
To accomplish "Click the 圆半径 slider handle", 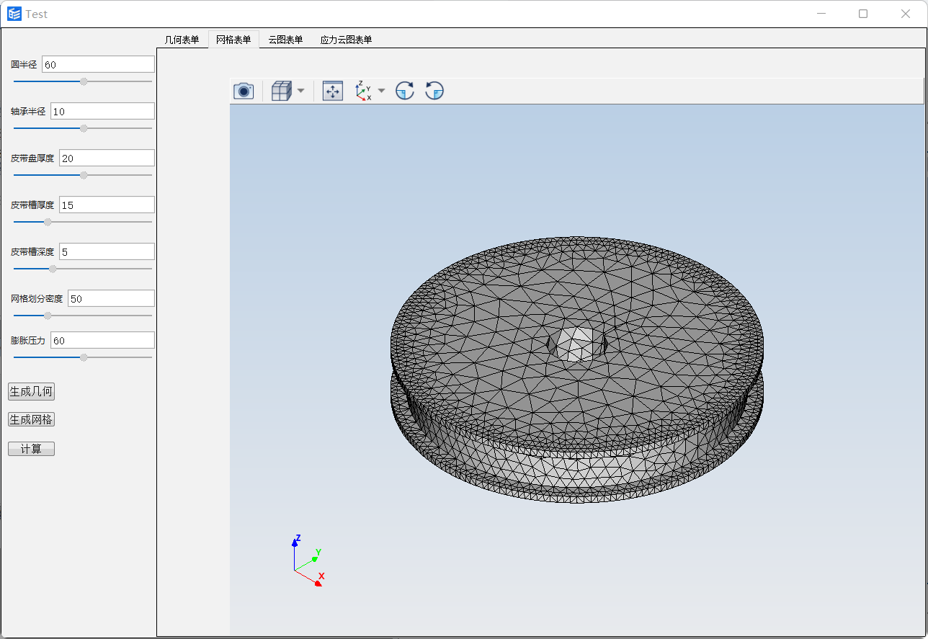I will pos(84,81).
